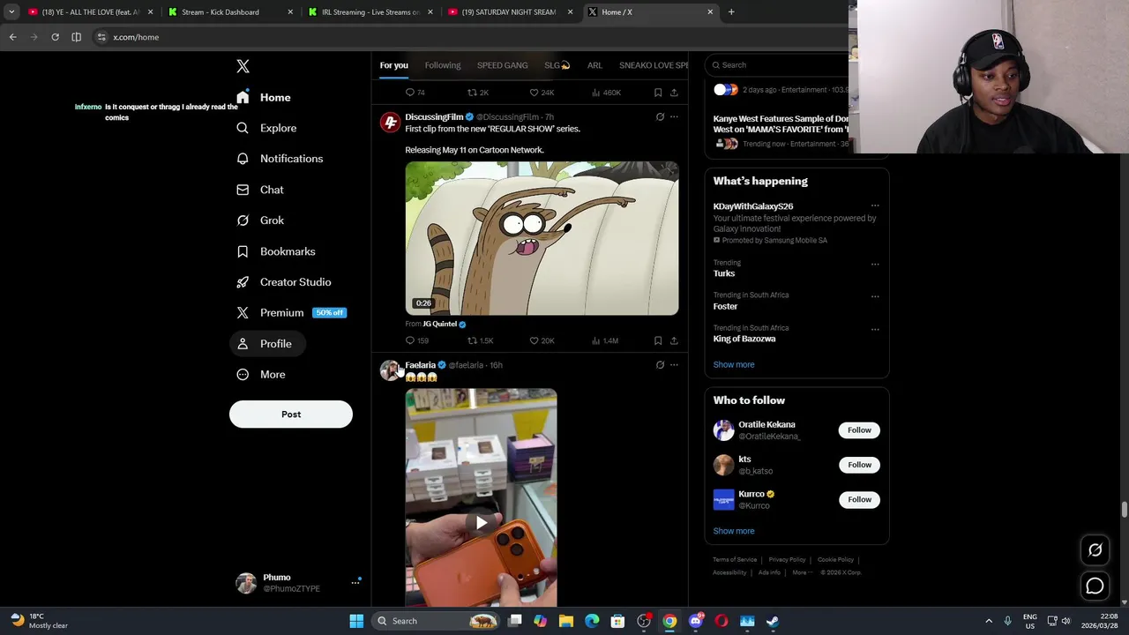1129x635 pixels.
Task: Switch to the Following tab
Action: (x=443, y=65)
